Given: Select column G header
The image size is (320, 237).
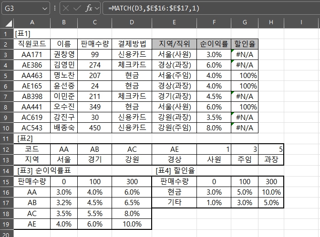Looking at the screenshot, I should click(245, 22).
